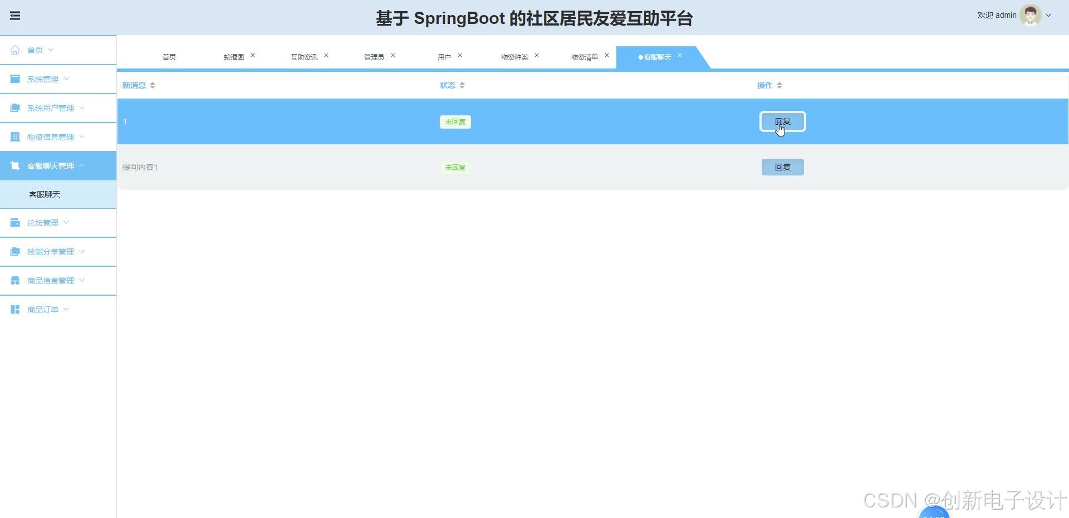Viewport: 1069px width, 518px height.
Task: Click the 客服聊天管理 sidebar icon
Action: coord(15,165)
